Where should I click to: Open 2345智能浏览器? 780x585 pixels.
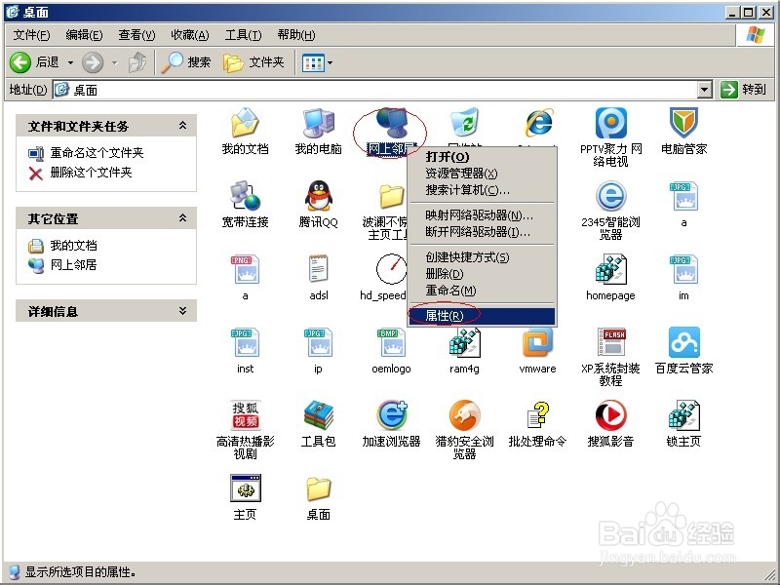tap(609, 200)
